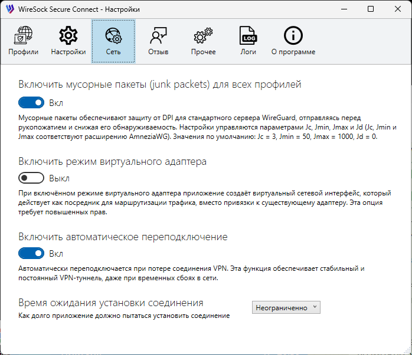Click the dropdown arrow next to Неограниченно
Viewport: 412px width, 355px height.
(x=315, y=307)
